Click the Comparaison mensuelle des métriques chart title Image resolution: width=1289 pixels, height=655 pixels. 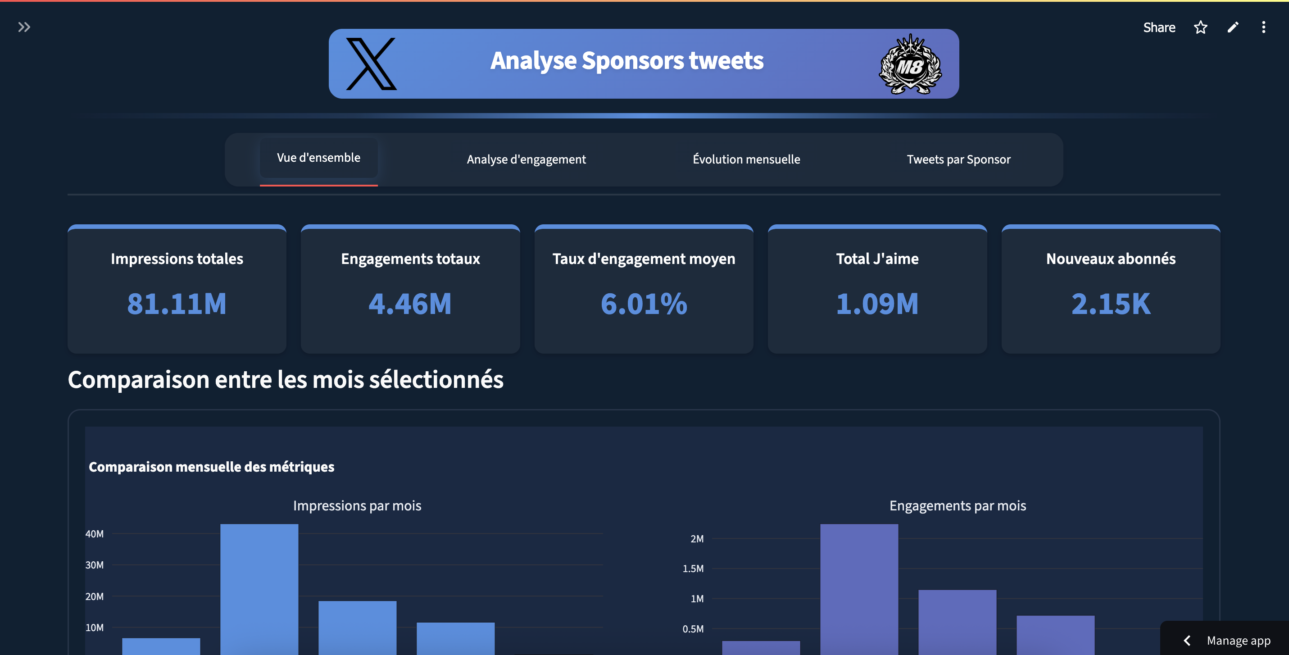click(x=212, y=467)
